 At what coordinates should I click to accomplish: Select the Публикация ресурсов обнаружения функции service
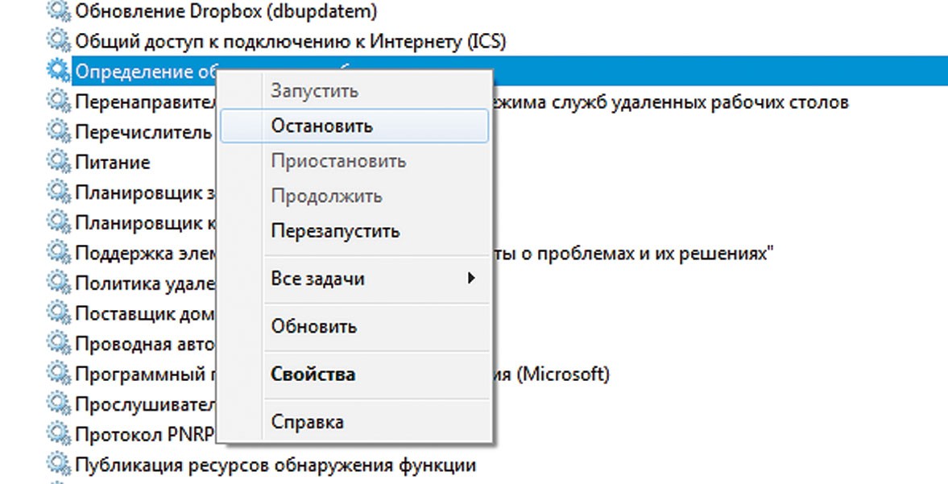[275, 465]
